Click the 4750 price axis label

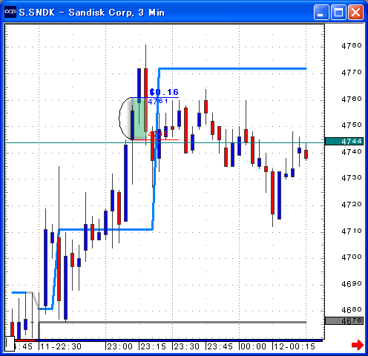[352, 125]
